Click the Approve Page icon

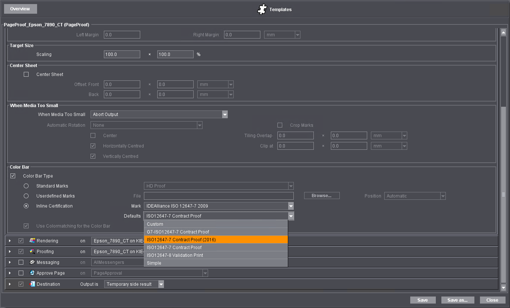point(32,273)
